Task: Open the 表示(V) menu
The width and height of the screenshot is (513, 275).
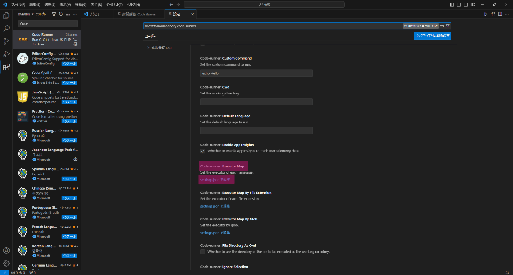Action: (x=65, y=5)
